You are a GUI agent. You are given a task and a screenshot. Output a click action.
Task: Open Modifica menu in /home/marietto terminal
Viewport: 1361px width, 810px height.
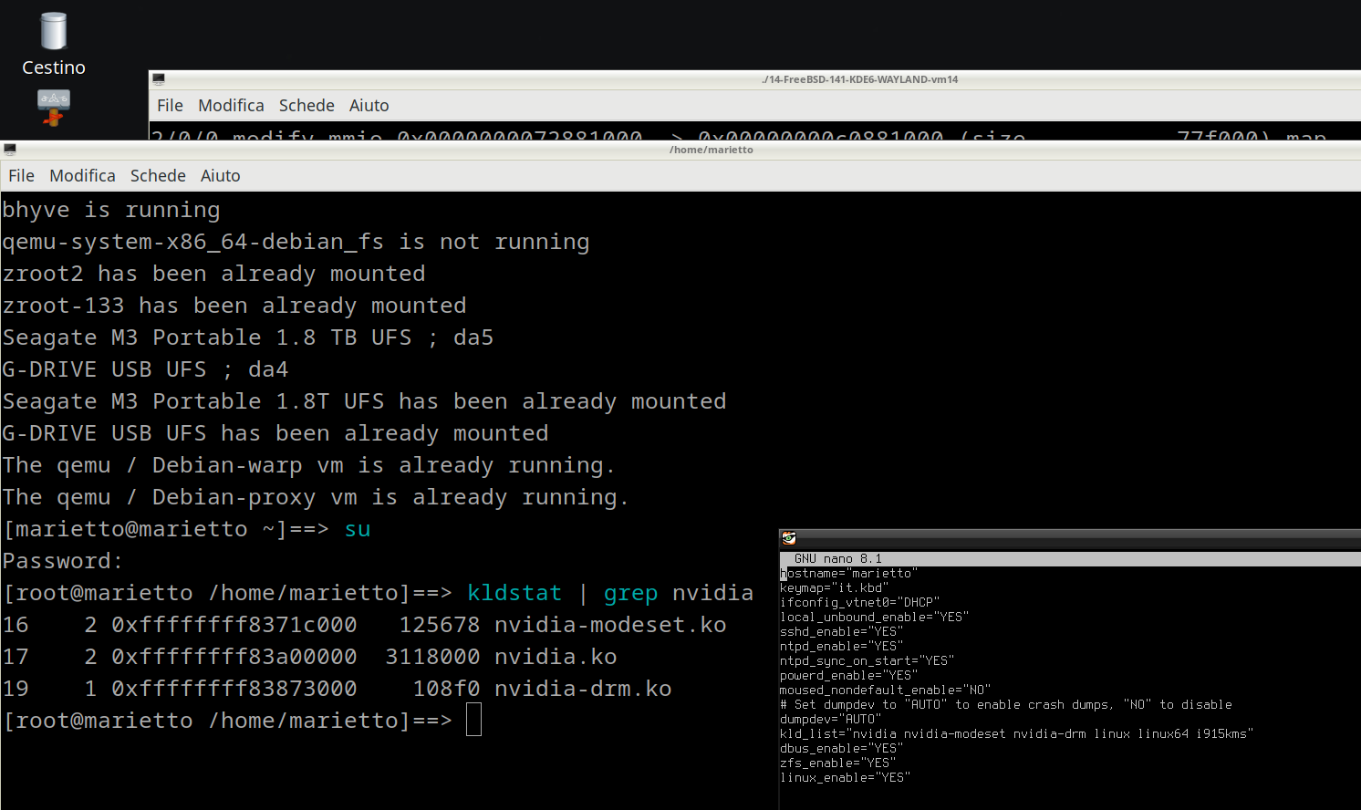[x=82, y=175]
